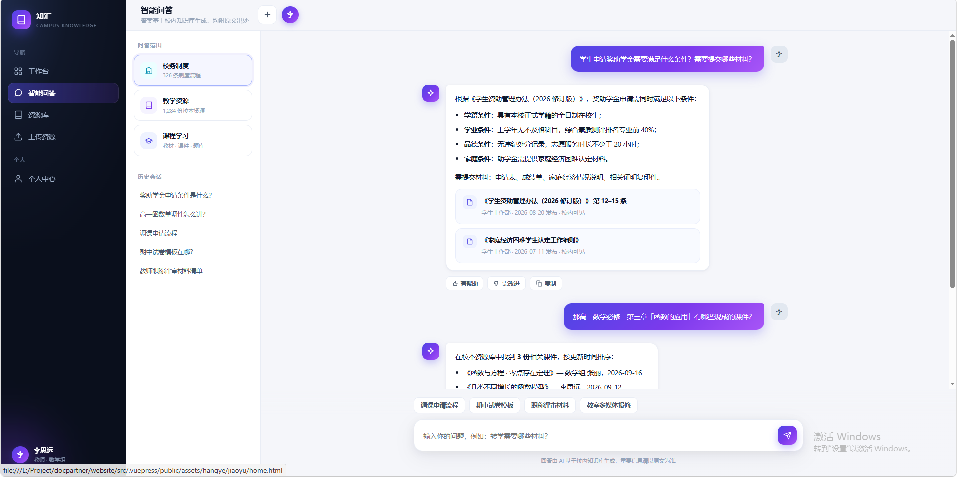This screenshot has width=959, height=478.
Task: Open 个人中心 in the sidebar
Action: tap(63, 179)
